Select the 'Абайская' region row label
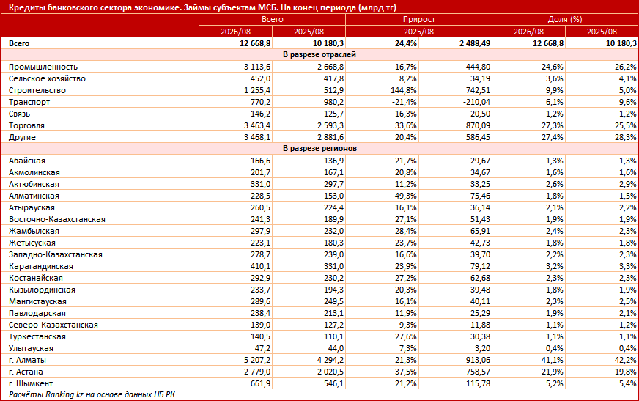 [x=27, y=161]
